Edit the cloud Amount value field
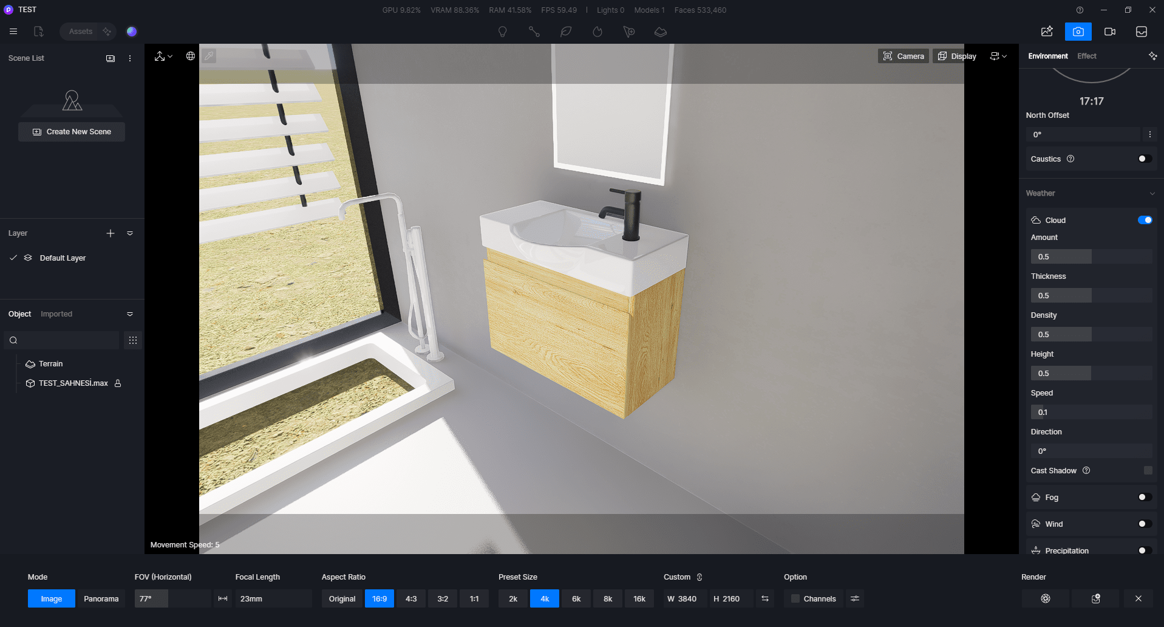1164x627 pixels. (x=1060, y=256)
